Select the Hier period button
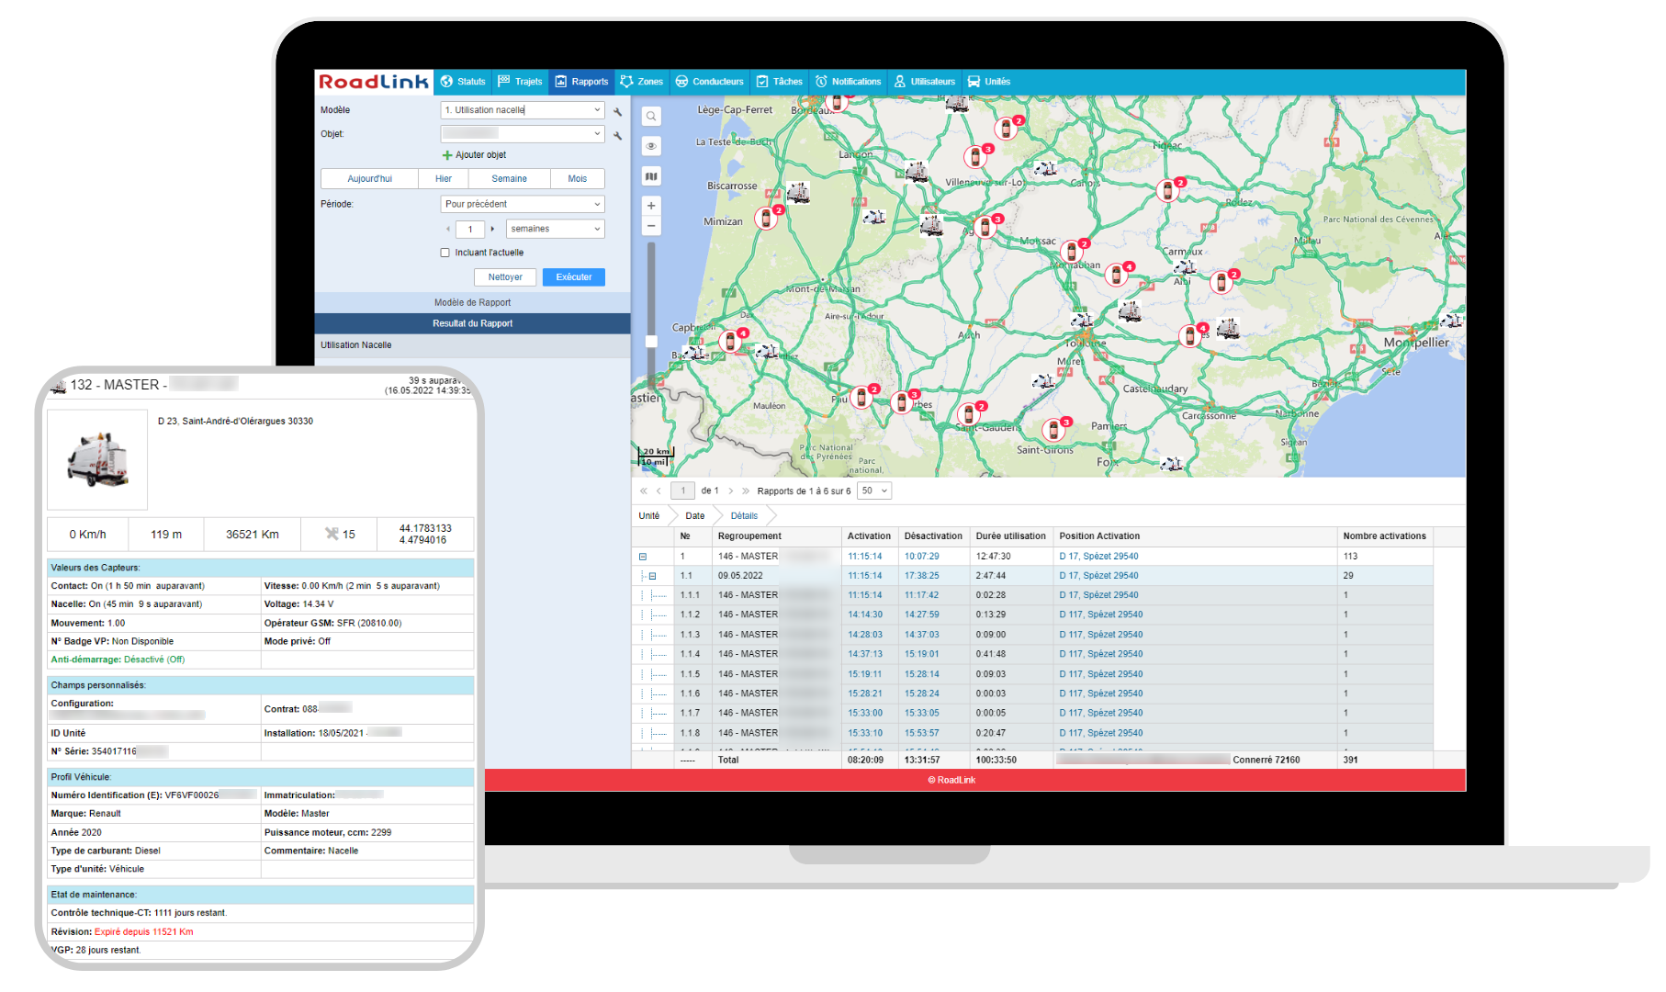This screenshot has width=1666, height=992. (x=444, y=179)
